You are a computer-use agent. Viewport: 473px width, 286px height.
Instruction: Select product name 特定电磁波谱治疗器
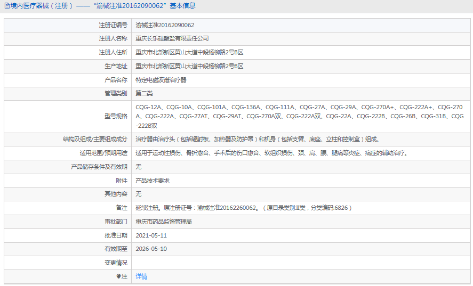tap(161, 80)
